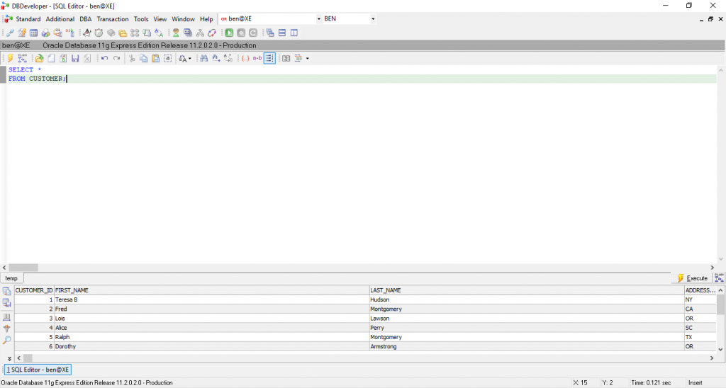Expand the double-chevron below the results side icons
Viewport: 726px width, 388px height.
pos(9,359)
